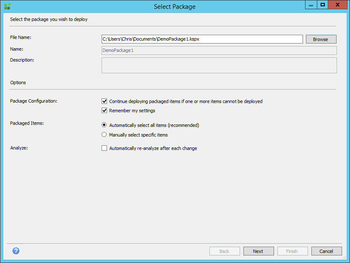This screenshot has width=350, height=263.
Task: Browse for a package file
Action: click(x=321, y=39)
